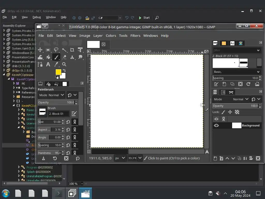This screenshot has width=265, height=199.
Task: Toggle link Aspect ratio to brush default
Action: point(75,130)
